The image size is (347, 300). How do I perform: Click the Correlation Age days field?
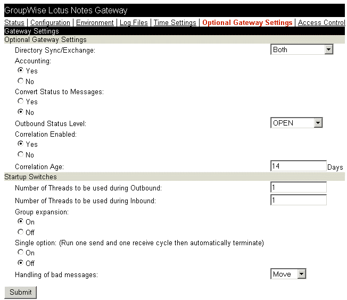tap(299, 166)
